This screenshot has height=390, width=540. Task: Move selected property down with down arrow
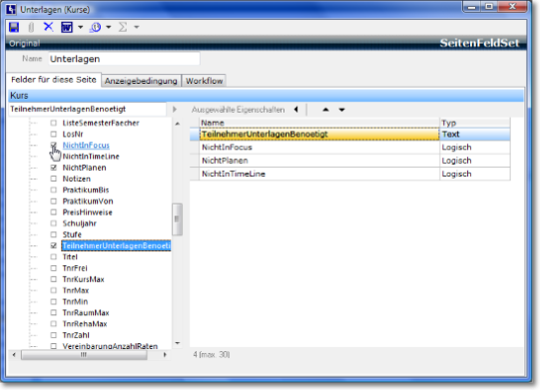[x=341, y=110]
